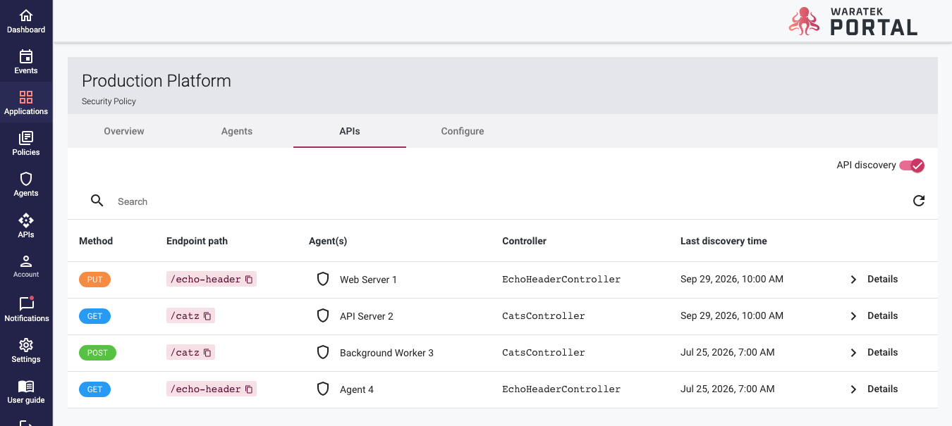Copy the GET /catz path
952x426 pixels.
pyautogui.click(x=207, y=316)
